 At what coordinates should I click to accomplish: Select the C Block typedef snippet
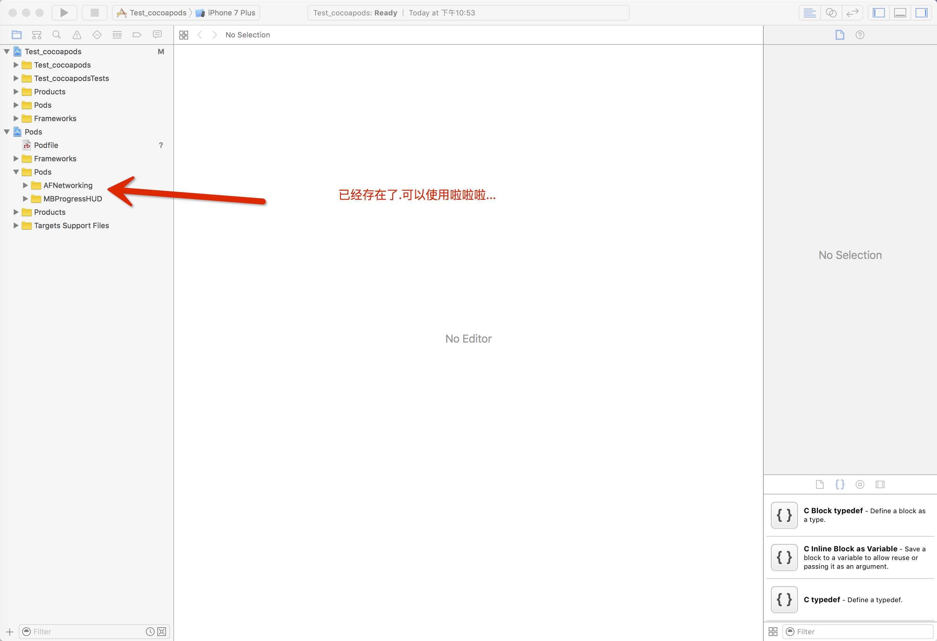pyautogui.click(x=850, y=515)
